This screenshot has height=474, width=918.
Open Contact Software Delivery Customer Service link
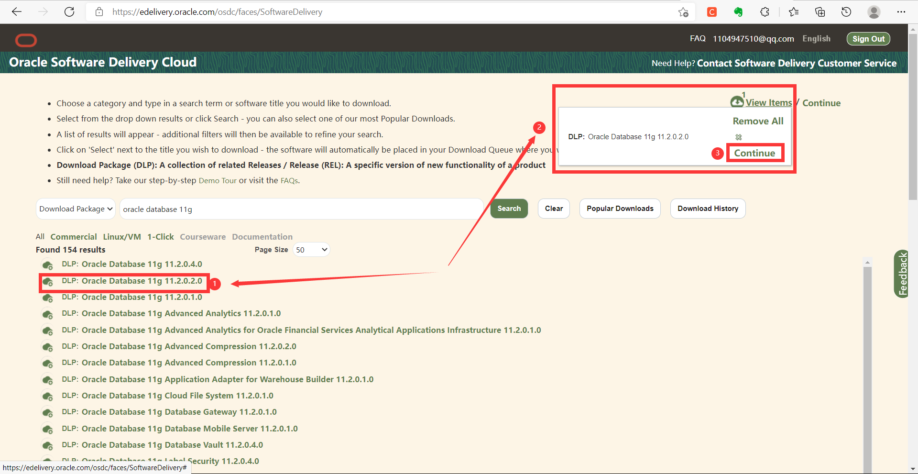pyautogui.click(x=797, y=63)
